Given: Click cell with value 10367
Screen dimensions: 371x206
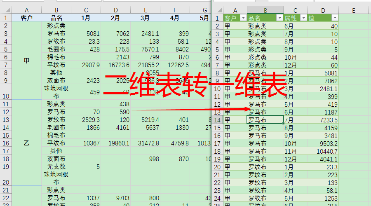Looking at the screenshot, I should pos(86,143).
